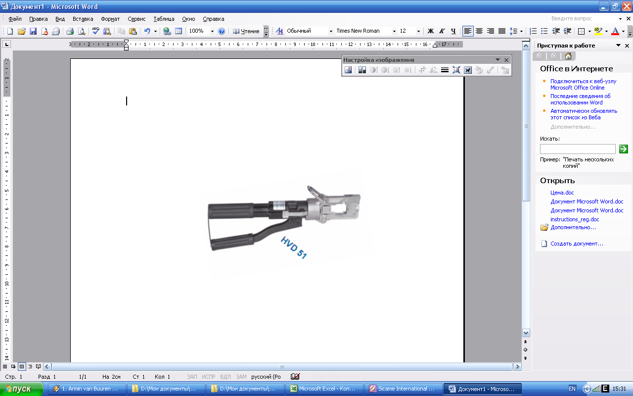Image resolution: width=633 pixels, height=396 pixels.
Task: Open the Приступая к работе pane menu arrow
Action: pos(618,46)
